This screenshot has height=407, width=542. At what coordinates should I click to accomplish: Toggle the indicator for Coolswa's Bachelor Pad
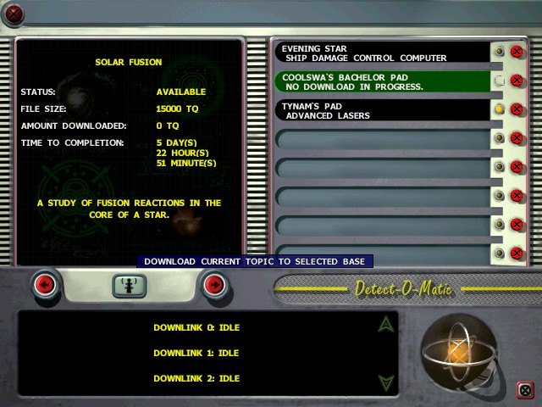point(499,81)
